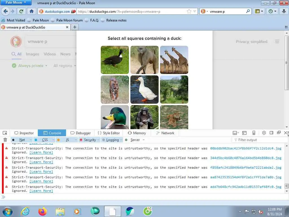The image size is (289, 217).
Task: Open the 'Always private' dropdown
Action: point(29,66)
